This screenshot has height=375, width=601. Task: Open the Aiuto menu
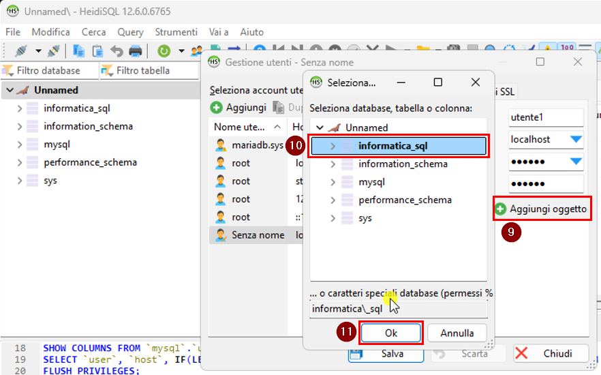pos(252,32)
